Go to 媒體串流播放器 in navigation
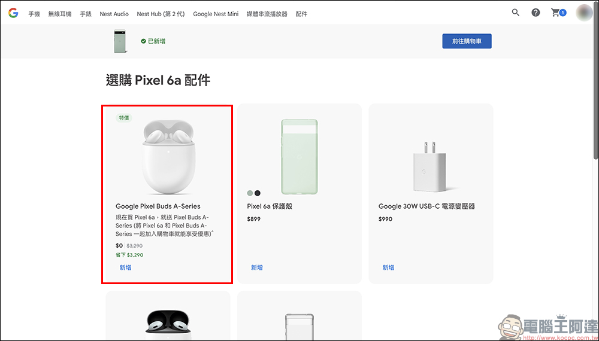The height and width of the screenshot is (341, 599). pyautogui.click(x=267, y=14)
